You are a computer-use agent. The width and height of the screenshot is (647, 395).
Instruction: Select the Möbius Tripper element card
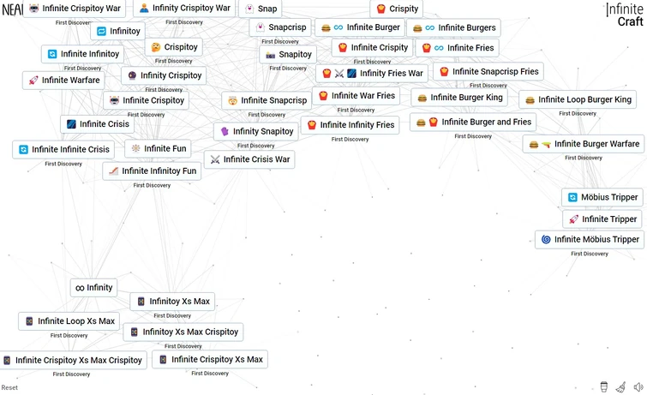(x=602, y=197)
